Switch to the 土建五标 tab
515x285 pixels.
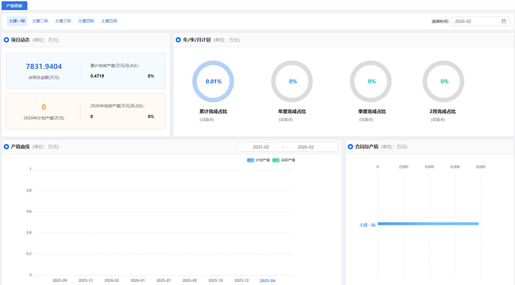click(x=109, y=21)
